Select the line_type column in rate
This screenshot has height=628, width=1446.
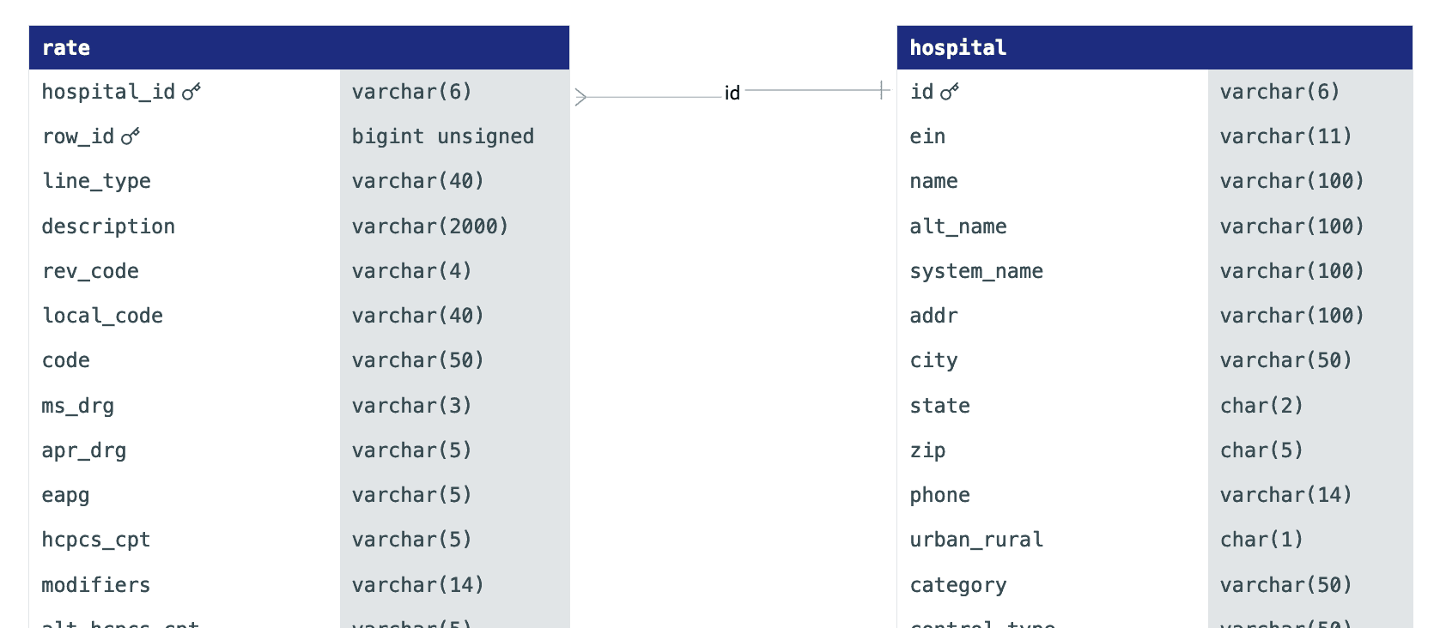(299, 181)
